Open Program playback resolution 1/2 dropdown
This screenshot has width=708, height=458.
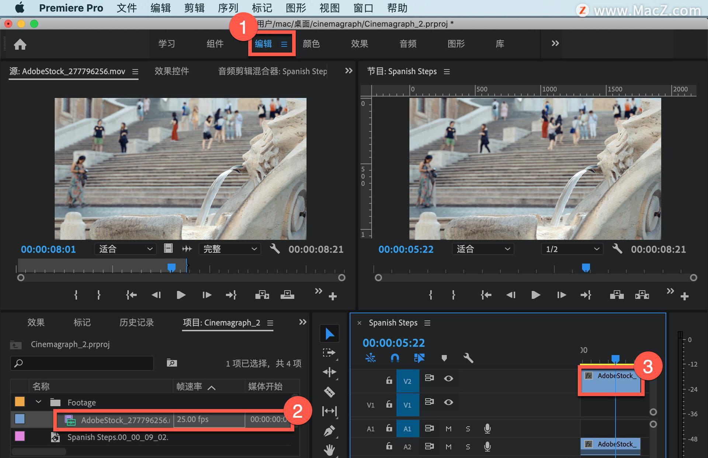tap(572, 249)
